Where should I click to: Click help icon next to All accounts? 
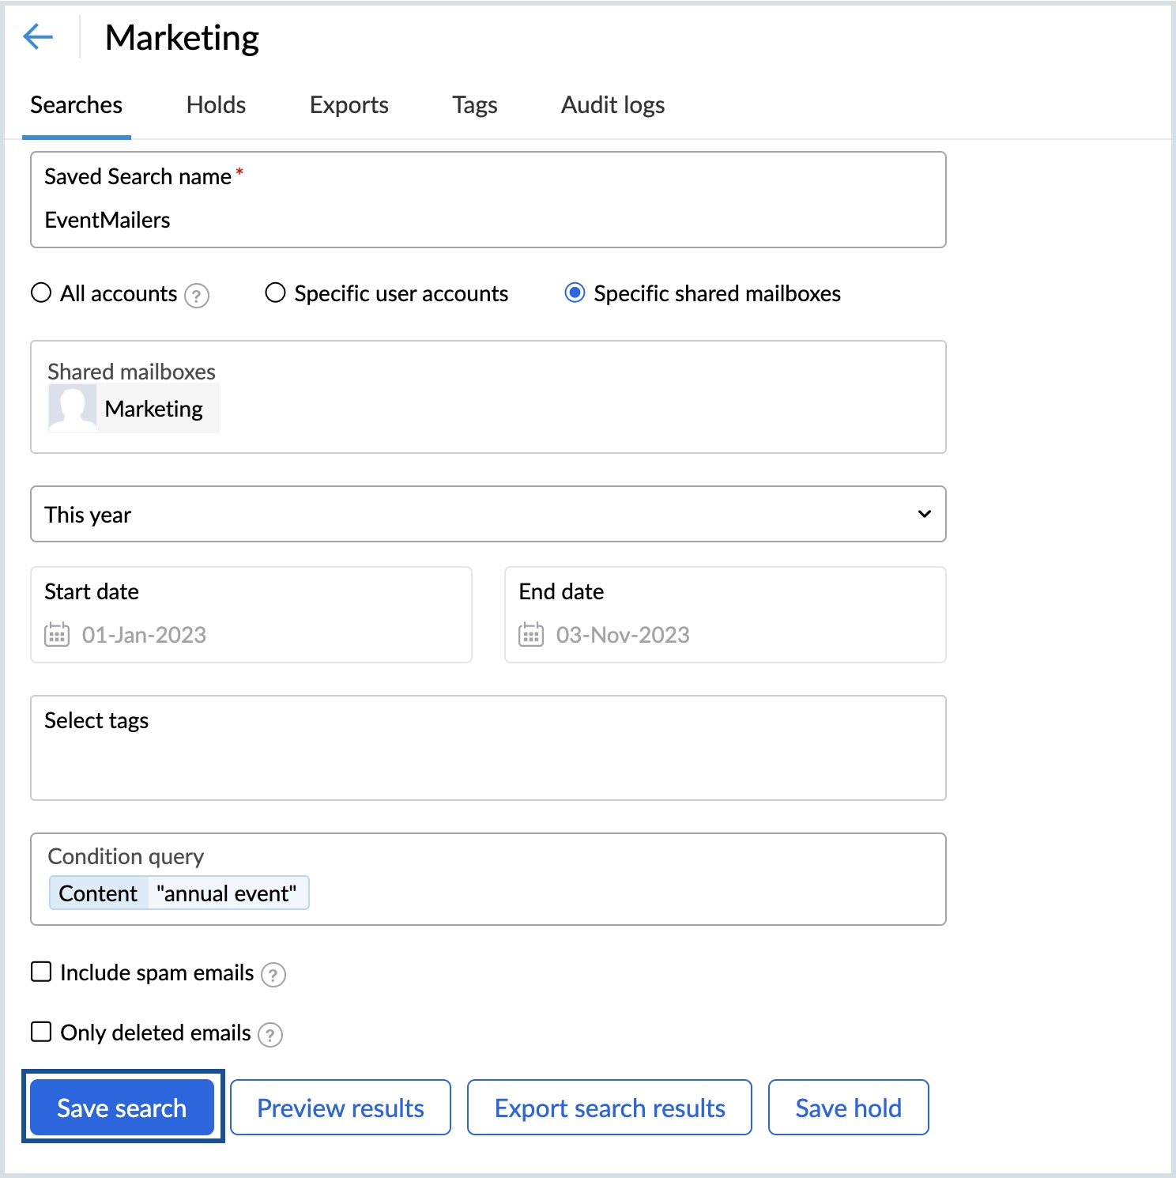click(197, 296)
